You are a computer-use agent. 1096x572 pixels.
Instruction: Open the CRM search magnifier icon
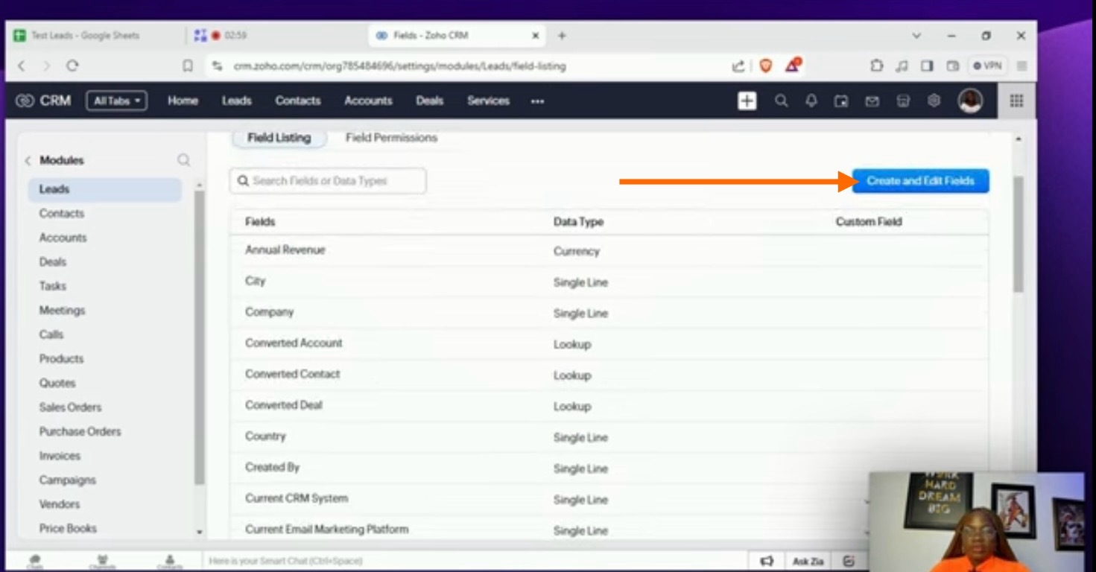point(781,101)
